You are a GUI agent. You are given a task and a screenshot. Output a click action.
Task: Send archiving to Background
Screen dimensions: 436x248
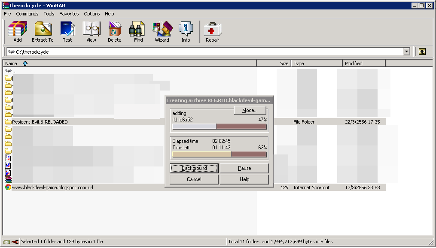tap(194, 168)
